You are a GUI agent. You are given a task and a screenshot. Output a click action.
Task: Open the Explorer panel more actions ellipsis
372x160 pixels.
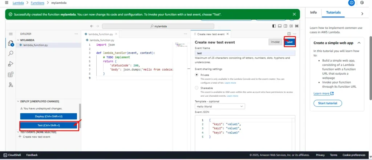[76, 34]
